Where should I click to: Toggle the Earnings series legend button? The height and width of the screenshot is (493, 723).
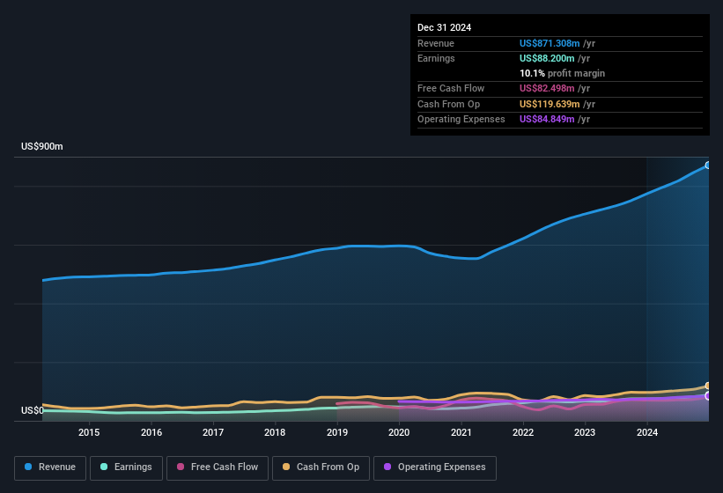click(x=126, y=467)
